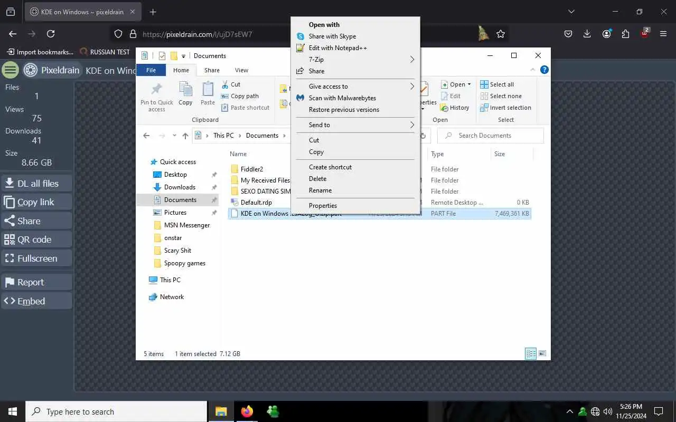Go up one folder level arrow
Image resolution: width=676 pixels, height=422 pixels.
[185, 136]
